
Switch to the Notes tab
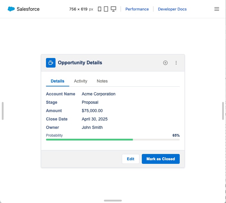point(102,81)
